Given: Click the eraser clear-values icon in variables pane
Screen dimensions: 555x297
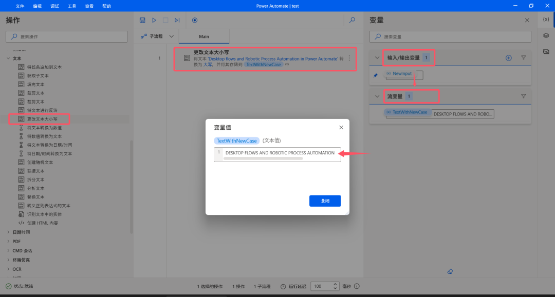Looking at the screenshot, I should [450, 271].
